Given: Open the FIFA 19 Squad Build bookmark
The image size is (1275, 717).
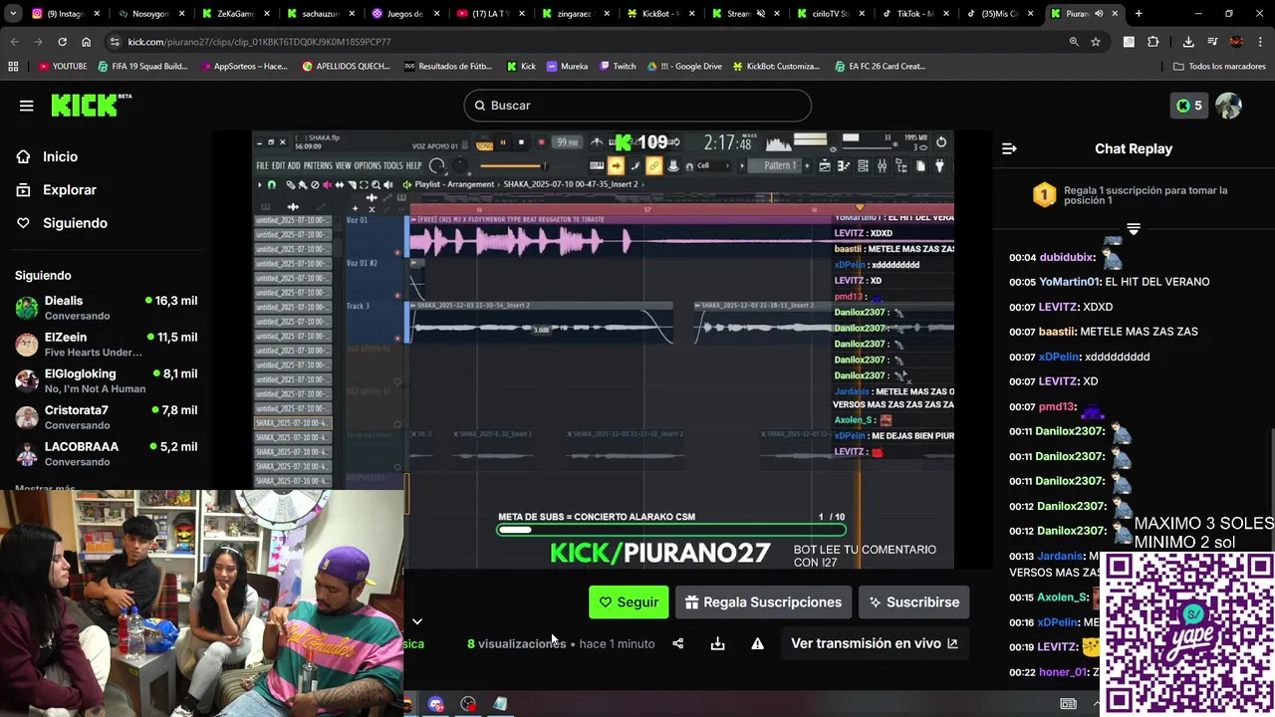Looking at the screenshot, I should (142, 67).
